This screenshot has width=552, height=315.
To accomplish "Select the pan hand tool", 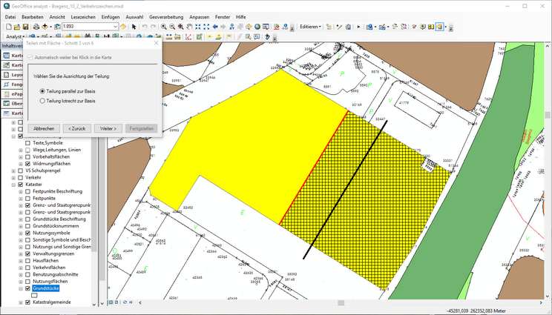I will coord(190,27).
